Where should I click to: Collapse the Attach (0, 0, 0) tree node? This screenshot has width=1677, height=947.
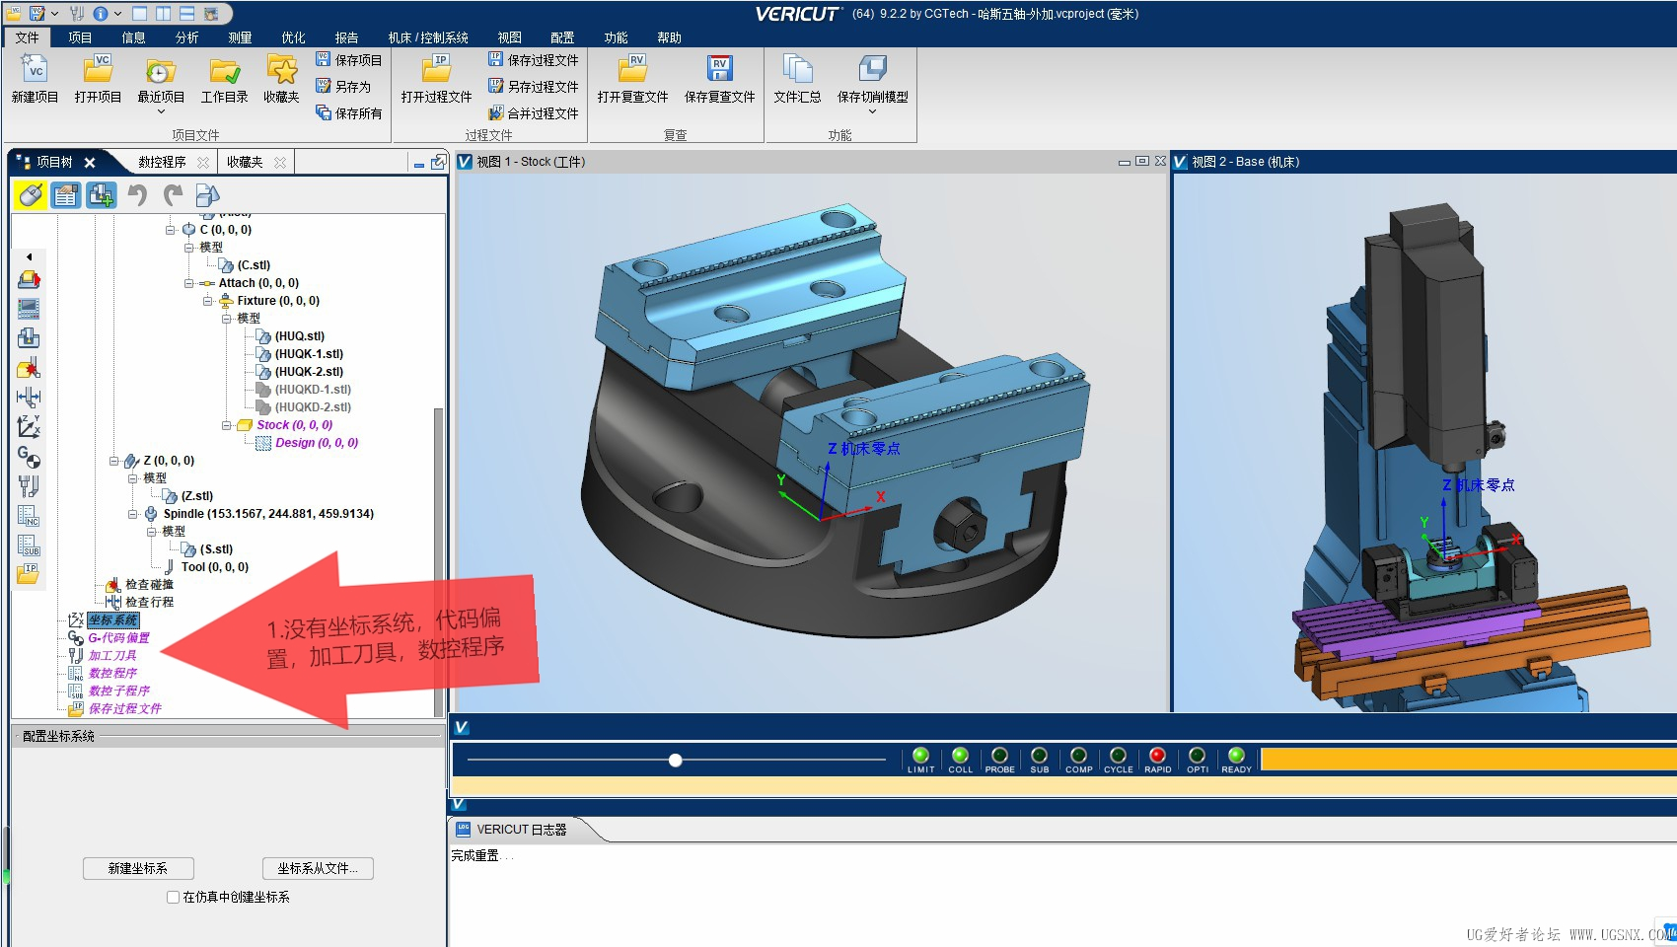tap(188, 283)
